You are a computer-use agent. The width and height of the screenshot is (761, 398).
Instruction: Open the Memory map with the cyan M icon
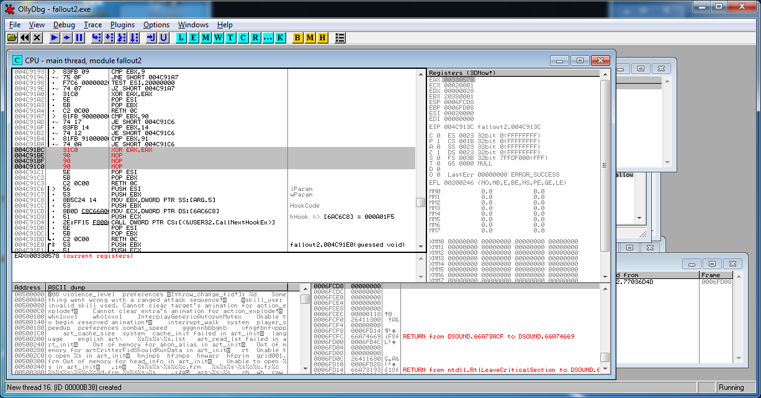tap(205, 38)
